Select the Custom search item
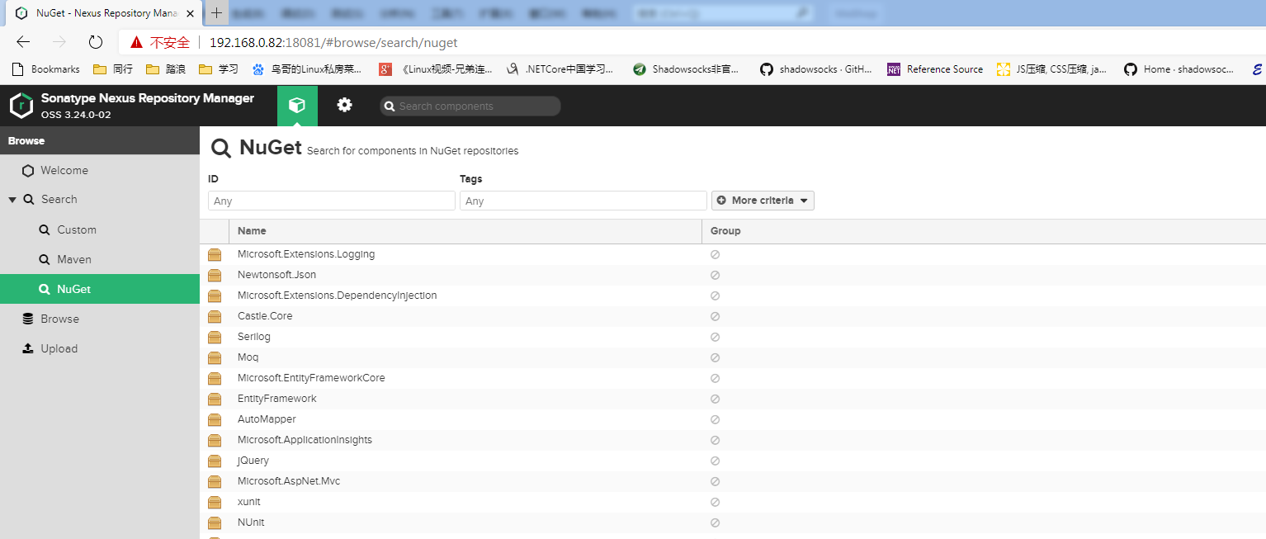 tap(76, 229)
